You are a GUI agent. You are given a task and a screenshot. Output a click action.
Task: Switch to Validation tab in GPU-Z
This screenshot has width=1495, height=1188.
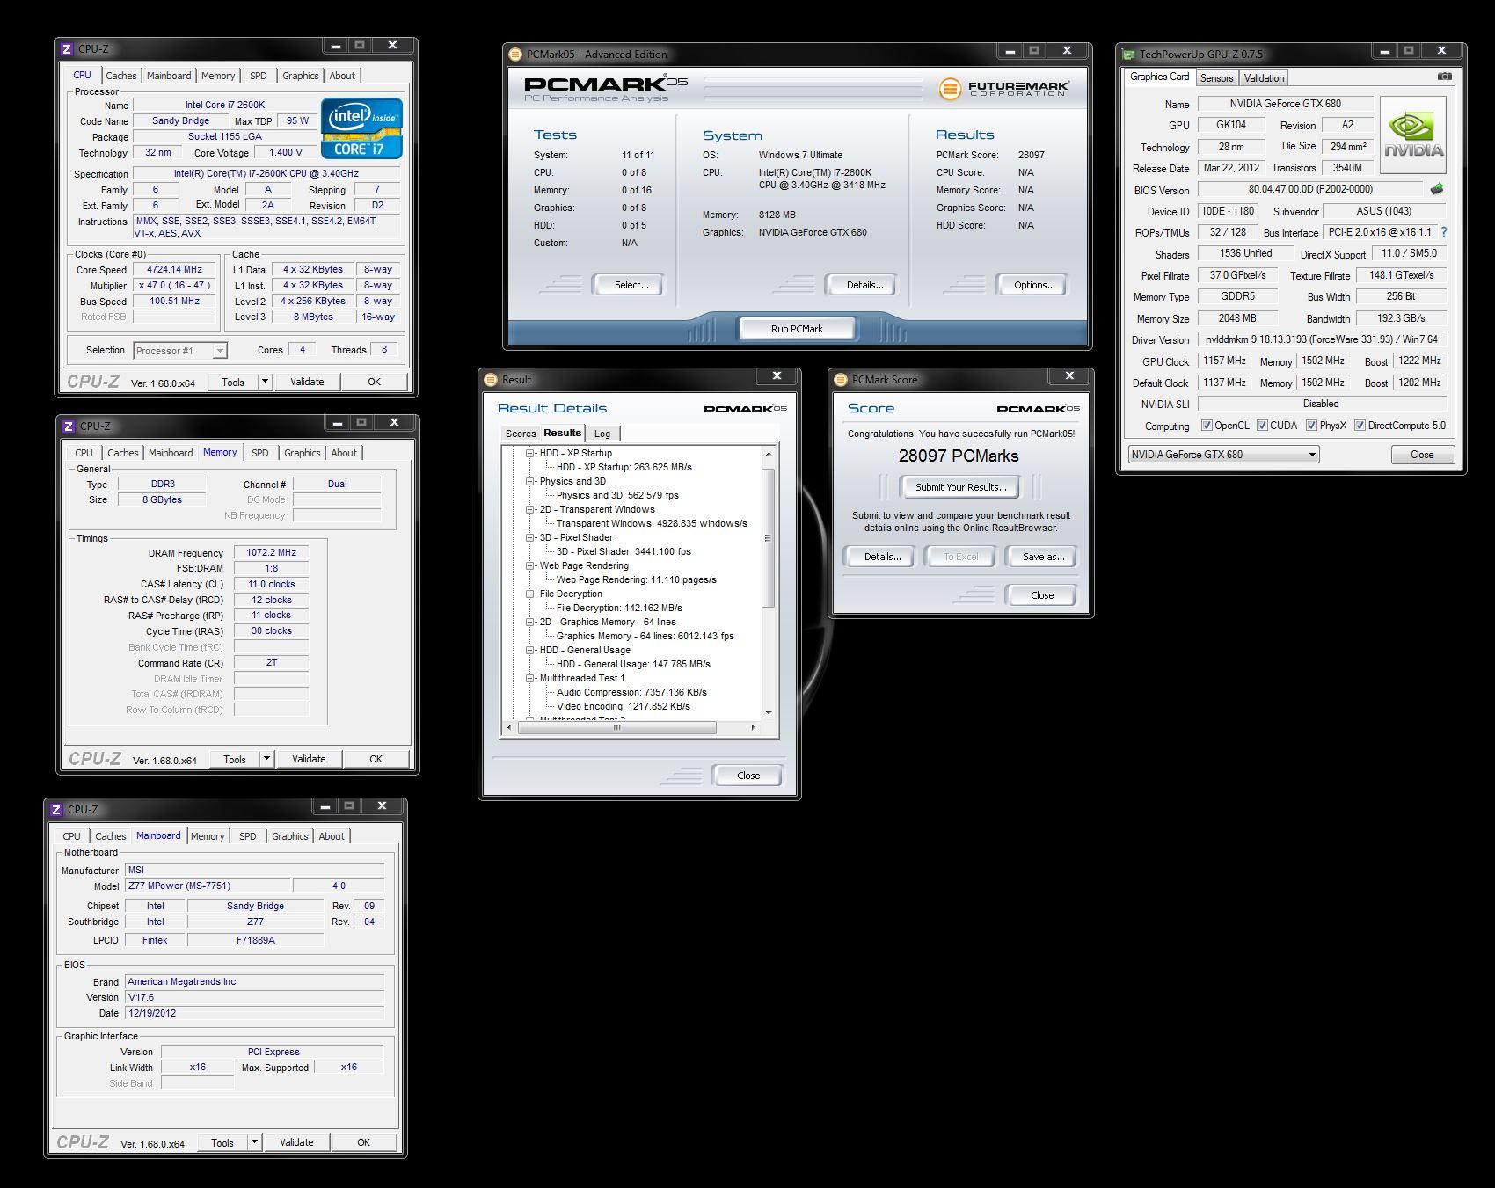(1265, 78)
